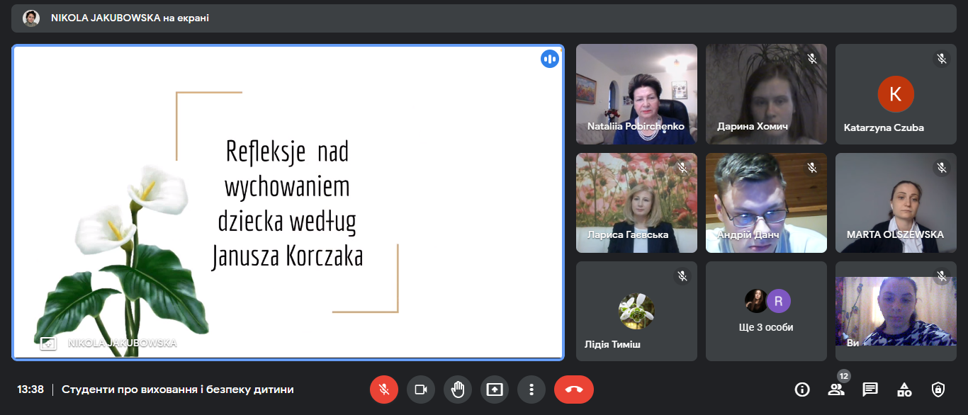Unmute microphone with red mic button

(x=383, y=390)
